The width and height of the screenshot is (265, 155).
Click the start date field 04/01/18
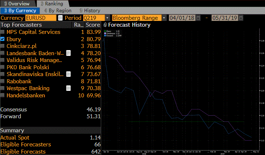click(182, 18)
